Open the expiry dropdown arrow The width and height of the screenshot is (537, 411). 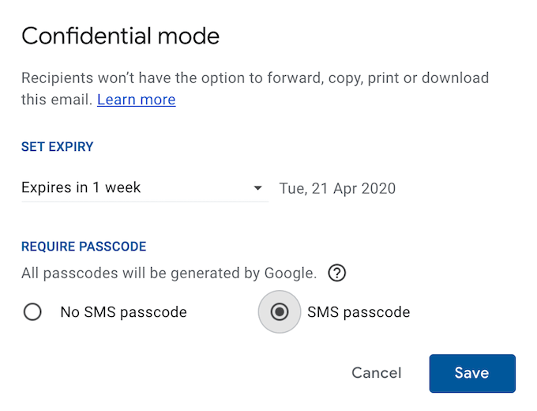(x=257, y=188)
